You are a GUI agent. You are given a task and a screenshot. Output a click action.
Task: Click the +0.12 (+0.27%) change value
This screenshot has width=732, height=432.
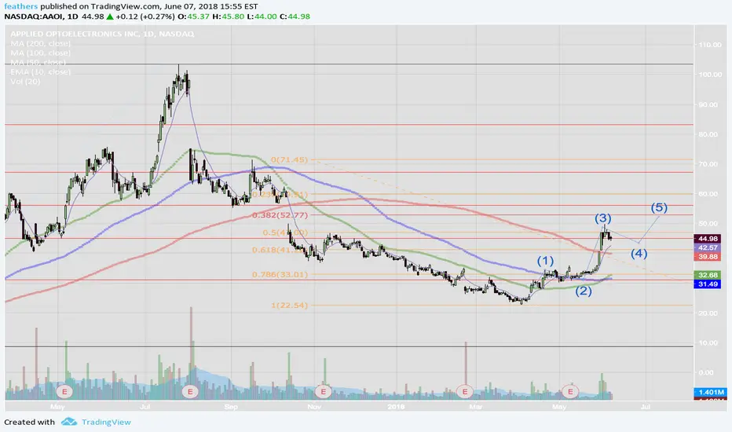click(145, 16)
